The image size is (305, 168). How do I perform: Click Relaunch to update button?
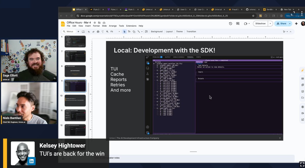[x=294, y=16]
